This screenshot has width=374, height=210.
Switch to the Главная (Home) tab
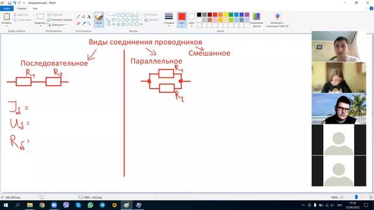[22, 9]
